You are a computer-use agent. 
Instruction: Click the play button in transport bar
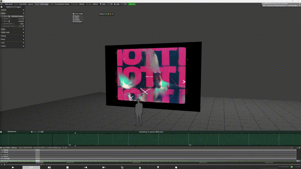pos(13,167)
